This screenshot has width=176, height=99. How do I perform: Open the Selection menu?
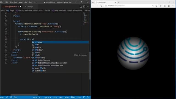13,2
